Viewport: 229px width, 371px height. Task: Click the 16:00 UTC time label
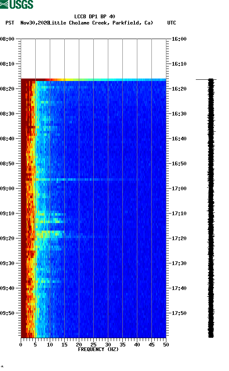tap(179, 39)
